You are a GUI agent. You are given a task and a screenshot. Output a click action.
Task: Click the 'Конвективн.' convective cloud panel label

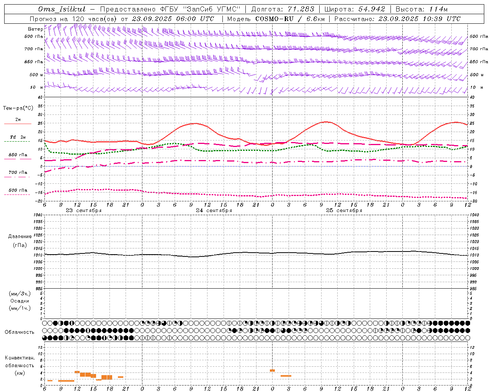coord(20,358)
